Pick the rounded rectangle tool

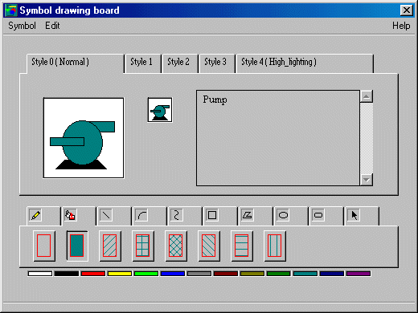[x=318, y=215]
